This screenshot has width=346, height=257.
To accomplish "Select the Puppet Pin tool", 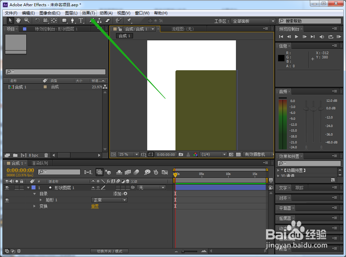I will tap(129, 21).
